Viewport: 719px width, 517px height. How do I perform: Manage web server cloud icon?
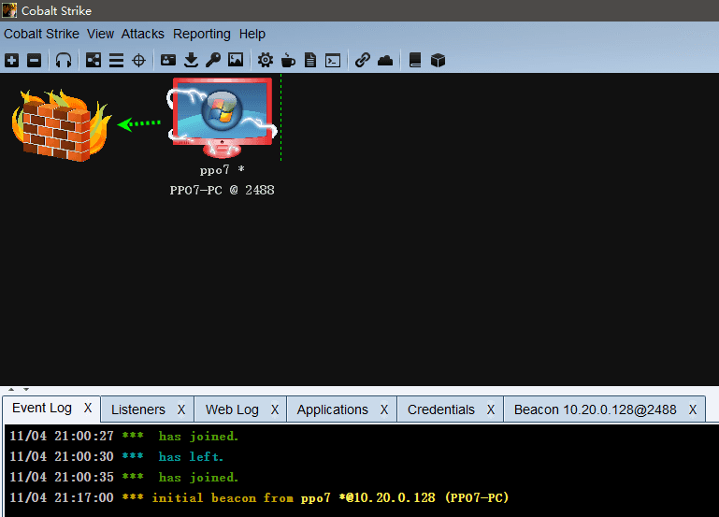(385, 60)
